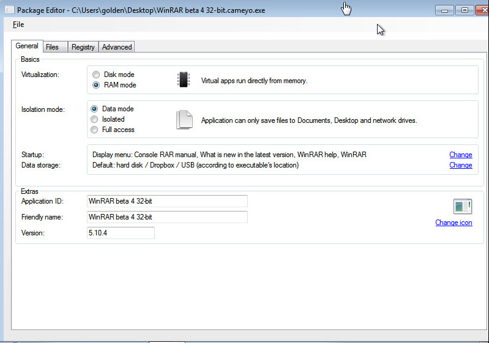Open the Registry tab
The height and width of the screenshot is (343, 489).
[83, 47]
